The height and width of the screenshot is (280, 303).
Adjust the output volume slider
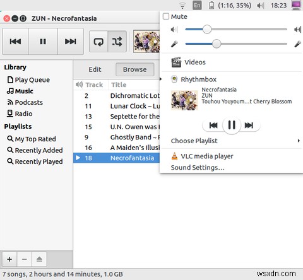(x=236, y=29)
